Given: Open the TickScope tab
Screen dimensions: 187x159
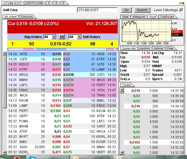Looking at the screenshot, I should [x=167, y=17].
